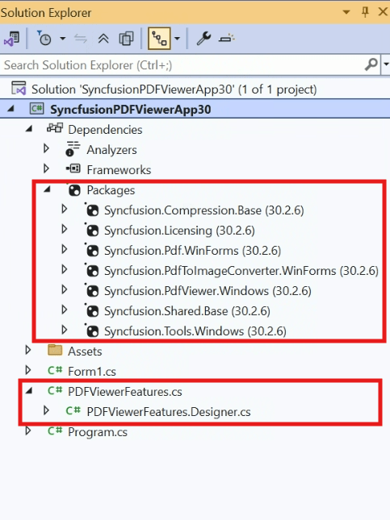The image size is (390, 520).
Task: Select PDFViewerFeatures.Designer.cs file
Action: (169, 412)
